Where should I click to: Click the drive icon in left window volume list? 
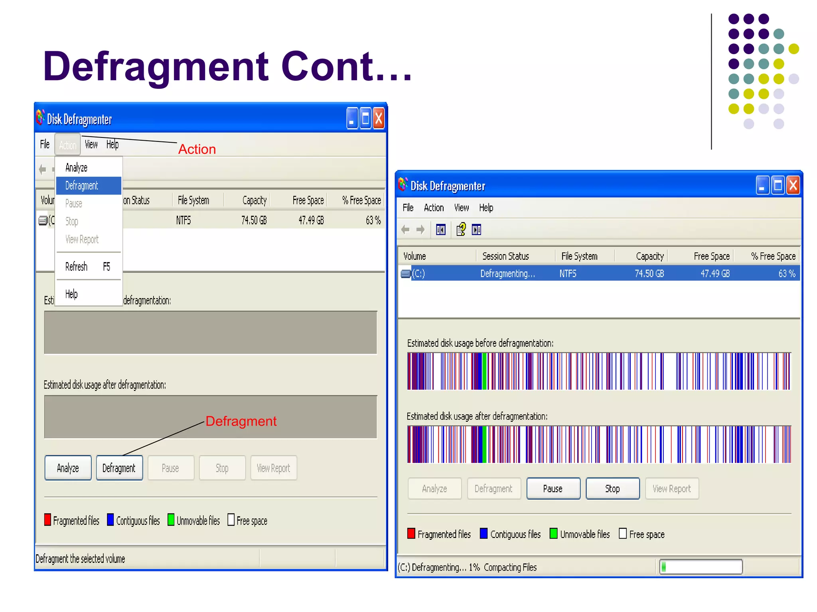[x=43, y=220]
